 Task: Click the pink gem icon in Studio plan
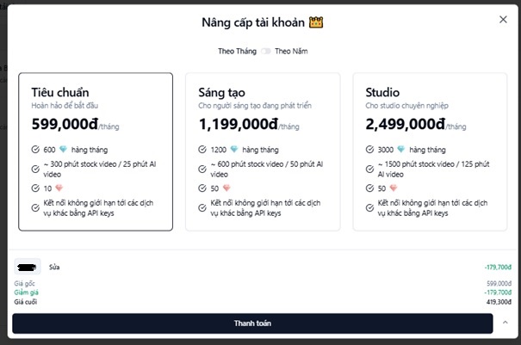point(394,188)
